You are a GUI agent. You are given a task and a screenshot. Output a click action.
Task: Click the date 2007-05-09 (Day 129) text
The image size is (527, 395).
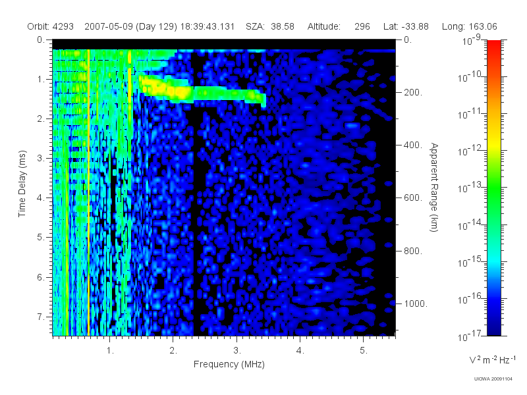point(130,26)
